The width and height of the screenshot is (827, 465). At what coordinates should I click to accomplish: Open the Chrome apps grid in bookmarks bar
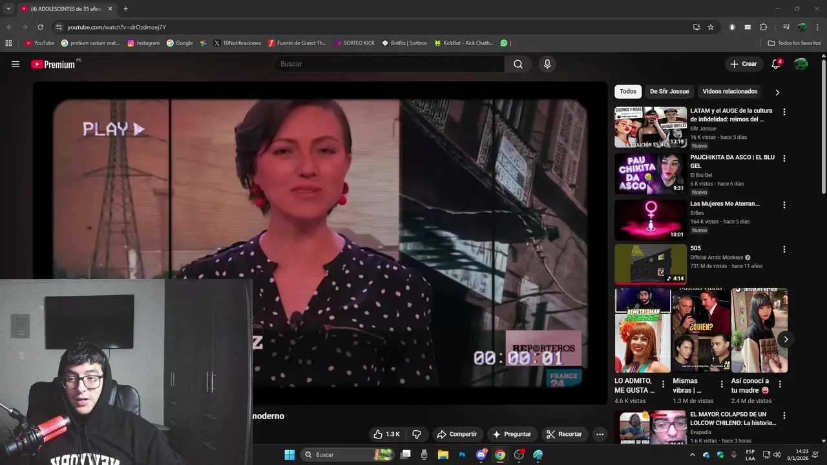coord(8,43)
